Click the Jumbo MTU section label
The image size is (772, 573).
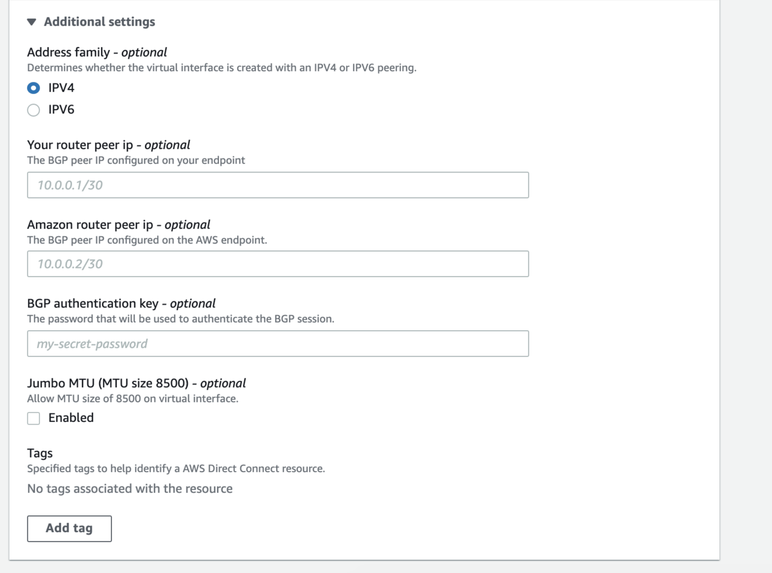136,383
